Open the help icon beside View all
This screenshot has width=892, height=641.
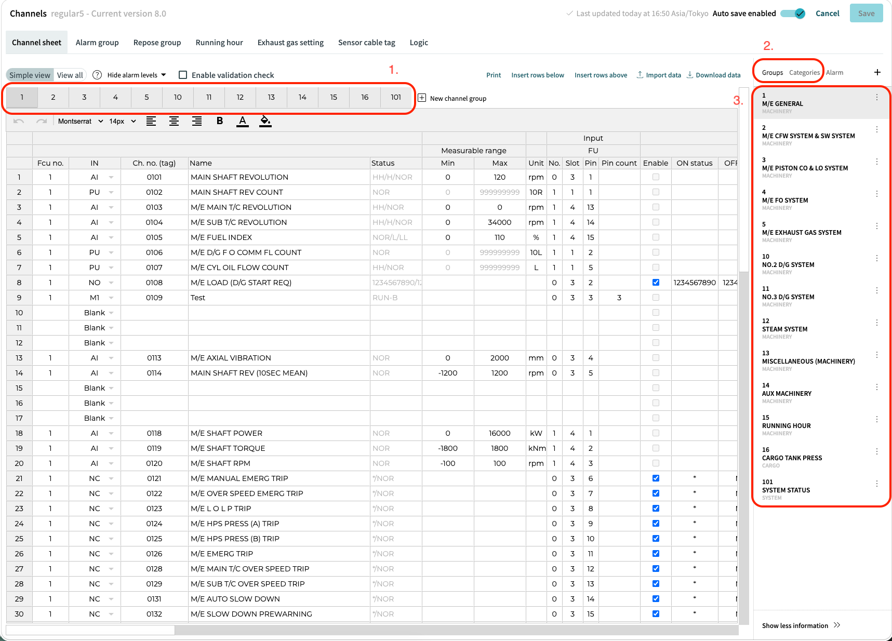(x=97, y=75)
